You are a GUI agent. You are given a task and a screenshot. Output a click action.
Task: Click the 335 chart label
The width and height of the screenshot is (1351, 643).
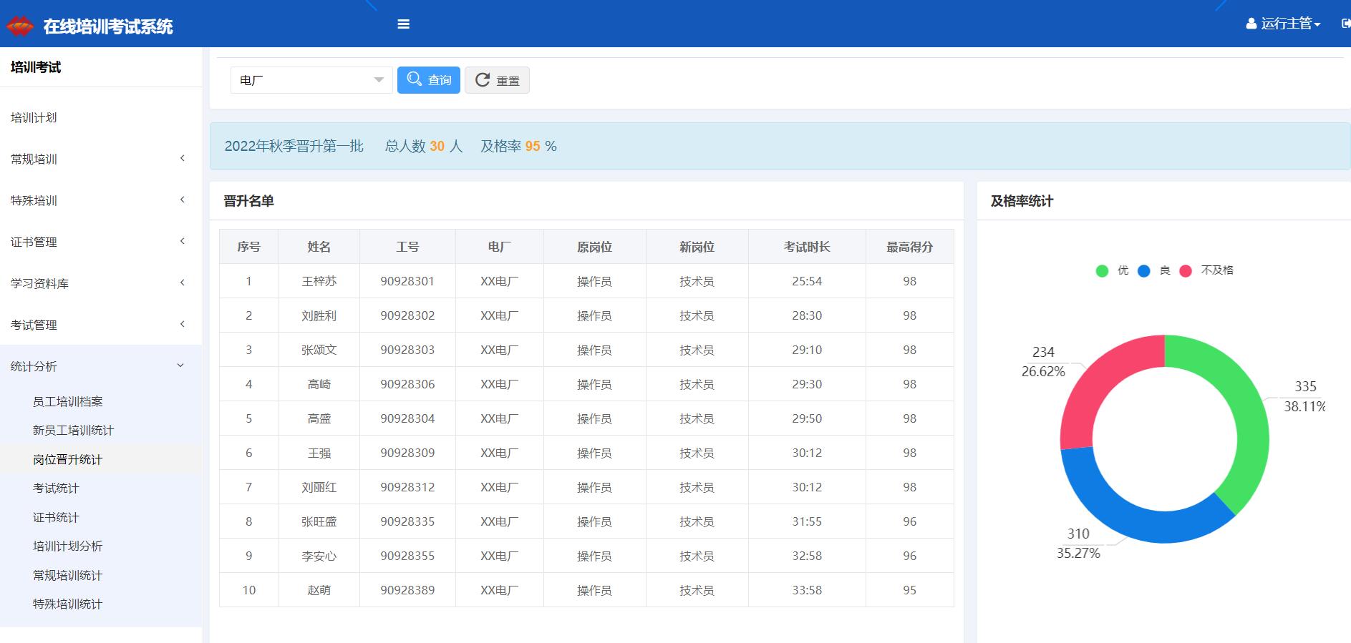pyautogui.click(x=1305, y=386)
